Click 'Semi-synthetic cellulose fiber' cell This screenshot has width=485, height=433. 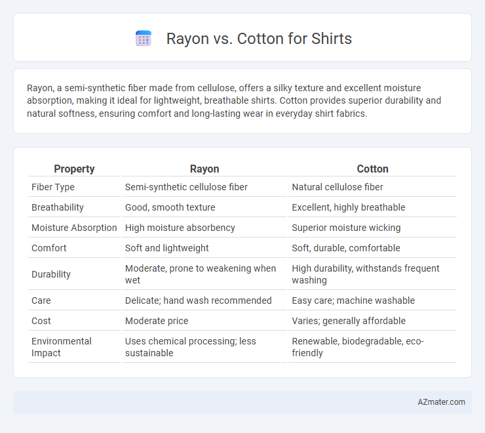click(x=186, y=187)
